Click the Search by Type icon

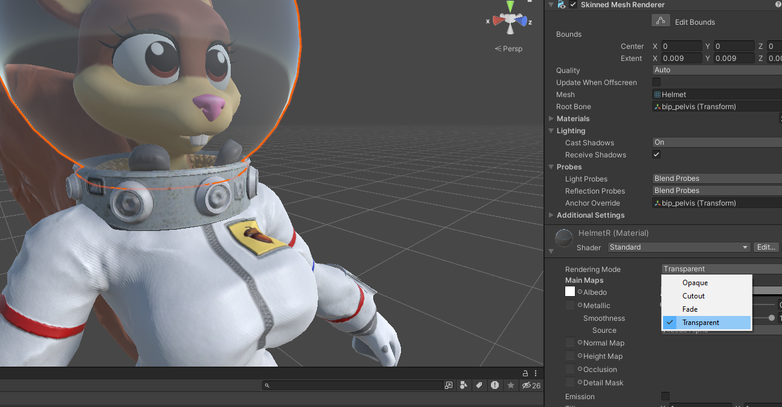pos(464,385)
